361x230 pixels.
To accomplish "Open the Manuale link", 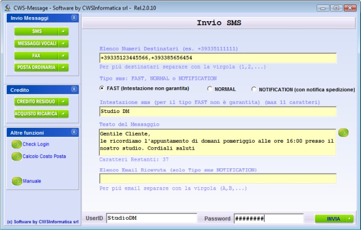I will click(32, 181).
